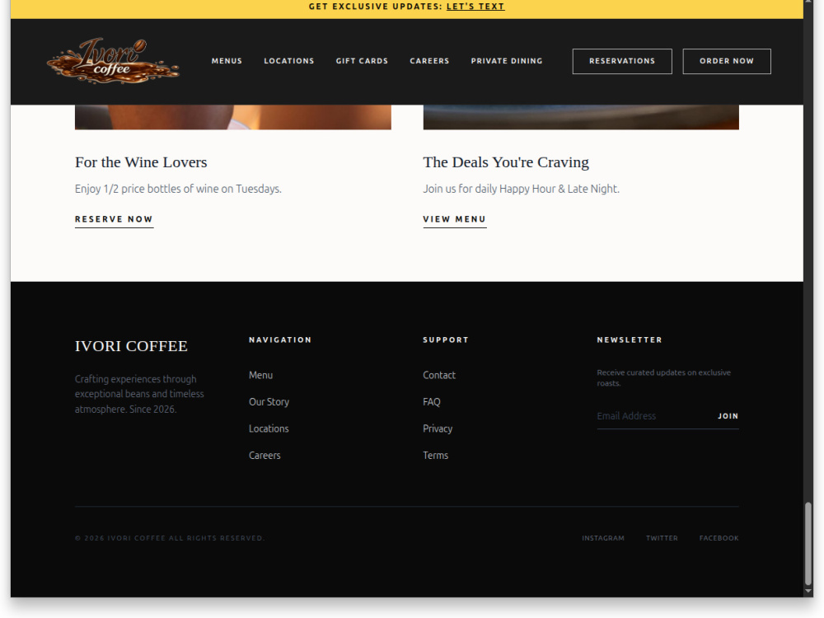Click the NEWSLETTER footer heading
The height and width of the screenshot is (618, 824).
[630, 340]
